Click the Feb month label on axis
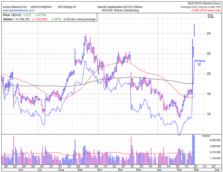 (180, 170)
